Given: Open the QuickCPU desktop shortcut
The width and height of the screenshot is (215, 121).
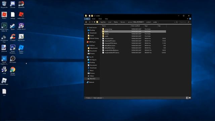Looking at the screenshot, I should (21, 4).
